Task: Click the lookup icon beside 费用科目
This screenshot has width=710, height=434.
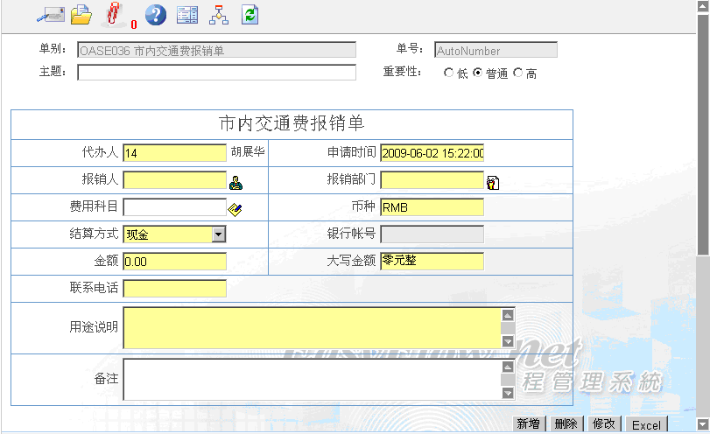Action: click(x=235, y=209)
